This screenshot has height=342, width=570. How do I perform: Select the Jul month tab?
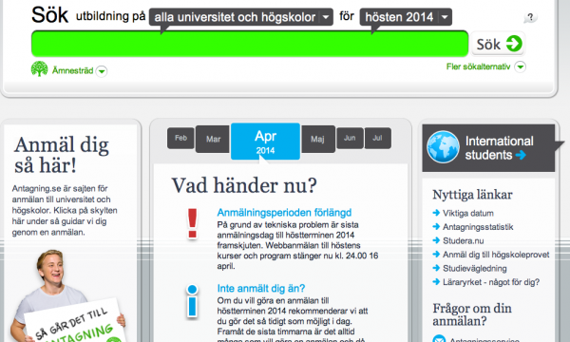pyautogui.click(x=378, y=138)
